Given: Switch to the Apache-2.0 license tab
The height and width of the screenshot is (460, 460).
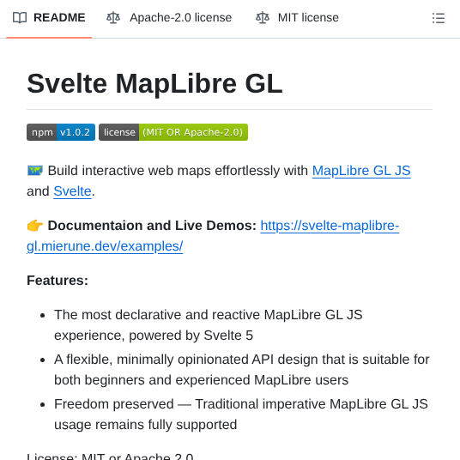Looking at the screenshot, I should (169, 18).
